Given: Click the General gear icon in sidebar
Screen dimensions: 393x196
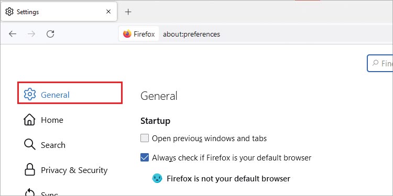Looking at the screenshot, I should [x=30, y=94].
